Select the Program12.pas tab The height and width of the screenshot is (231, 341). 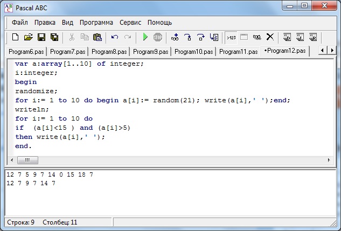click(285, 51)
